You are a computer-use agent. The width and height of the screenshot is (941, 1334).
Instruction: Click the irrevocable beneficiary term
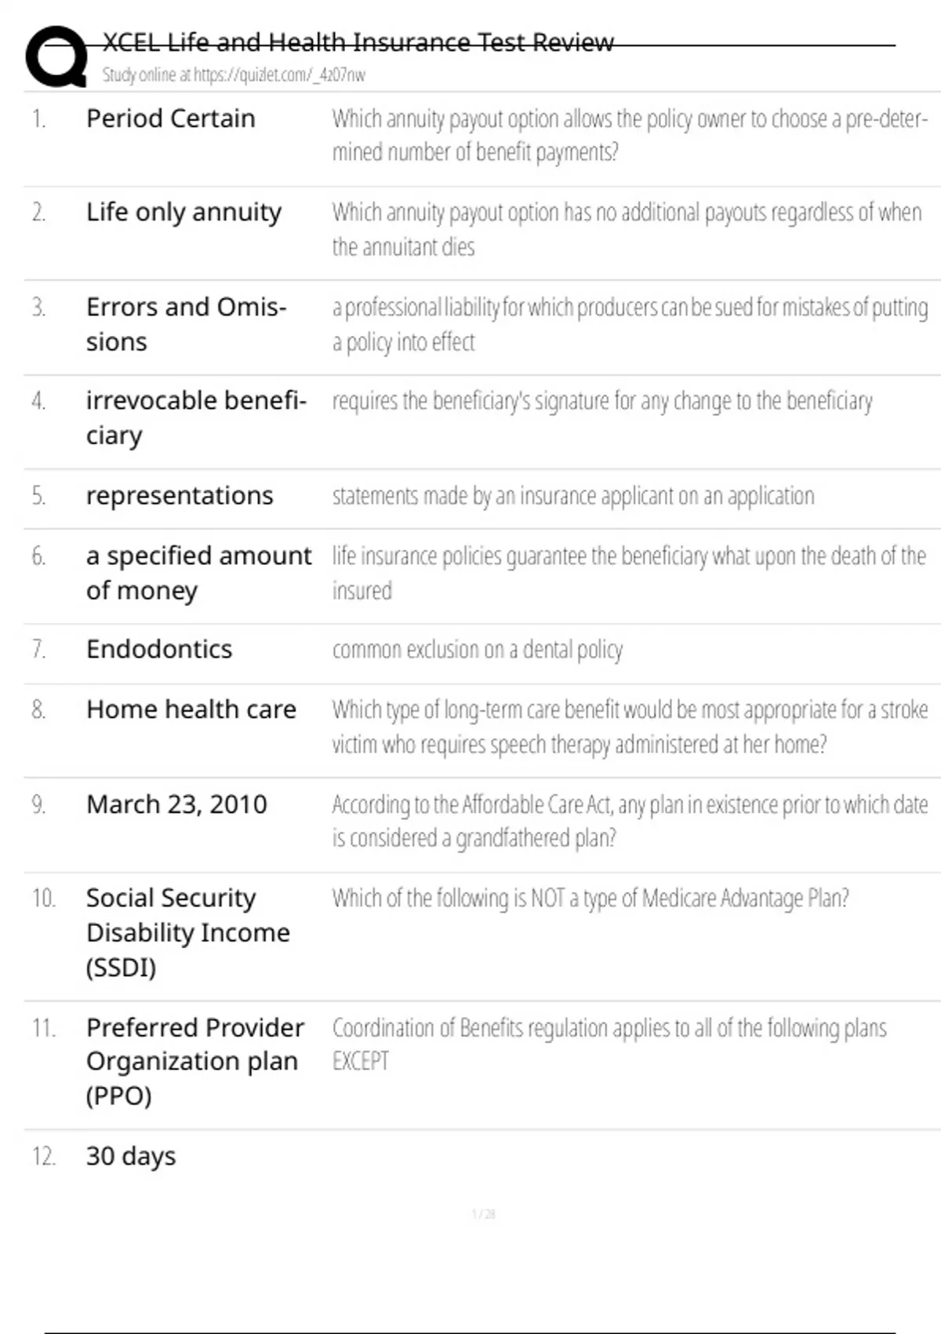click(195, 417)
